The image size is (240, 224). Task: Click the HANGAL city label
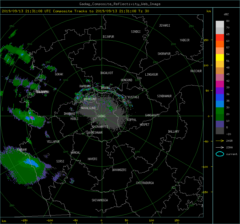coord(75,153)
